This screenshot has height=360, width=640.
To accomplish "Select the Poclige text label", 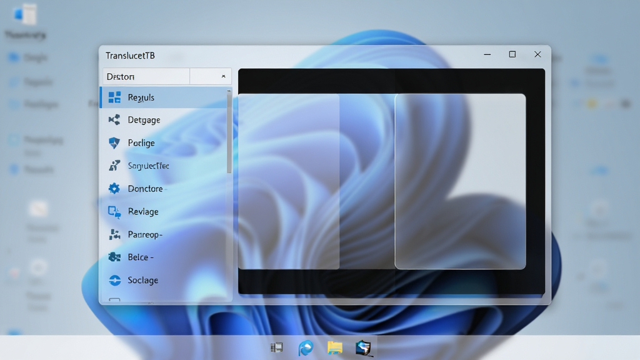I will click(x=141, y=143).
